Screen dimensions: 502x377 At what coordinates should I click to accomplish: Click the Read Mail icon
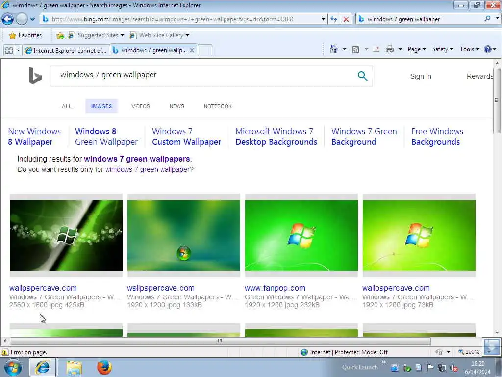click(x=376, y=49)
